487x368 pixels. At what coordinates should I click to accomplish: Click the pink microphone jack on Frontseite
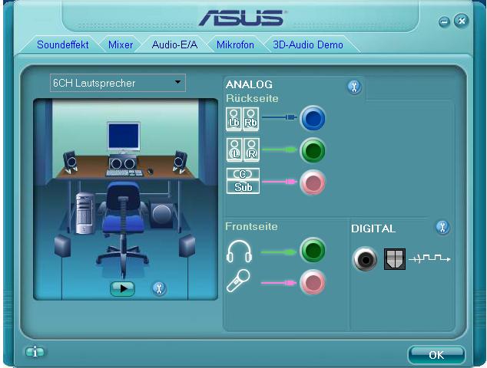313,282
